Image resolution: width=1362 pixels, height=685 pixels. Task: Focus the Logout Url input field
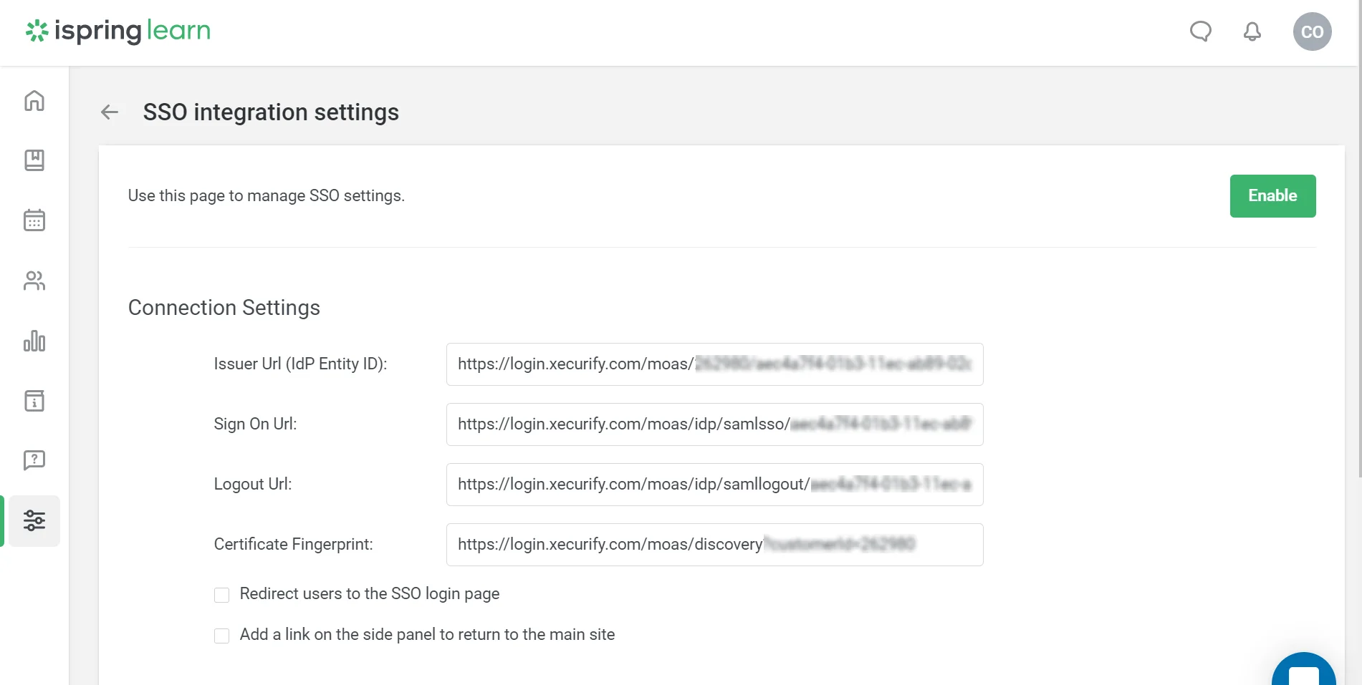(x=715, y=485)
